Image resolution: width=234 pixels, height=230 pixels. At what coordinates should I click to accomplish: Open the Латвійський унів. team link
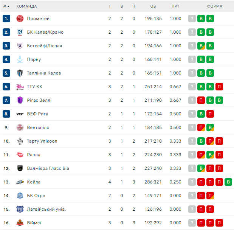click(x=46, y=209)
